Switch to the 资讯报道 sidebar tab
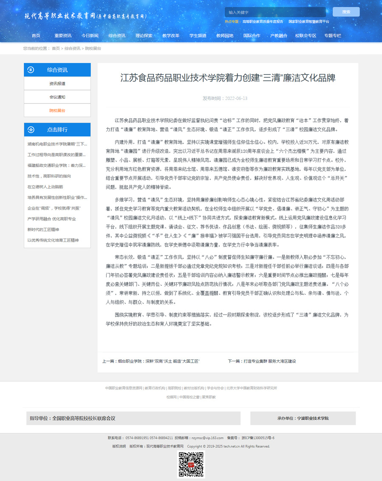 57,84
